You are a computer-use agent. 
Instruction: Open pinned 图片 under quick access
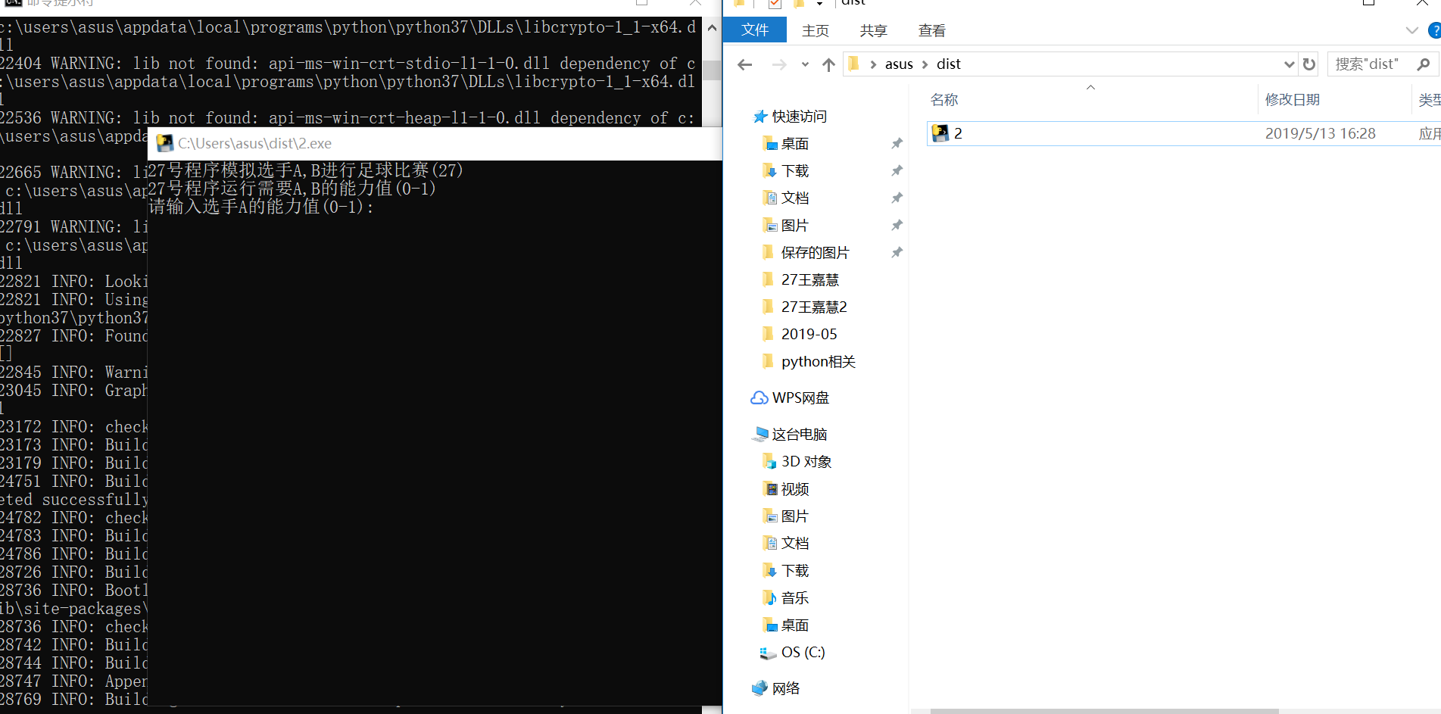click(x=794, y=226)
